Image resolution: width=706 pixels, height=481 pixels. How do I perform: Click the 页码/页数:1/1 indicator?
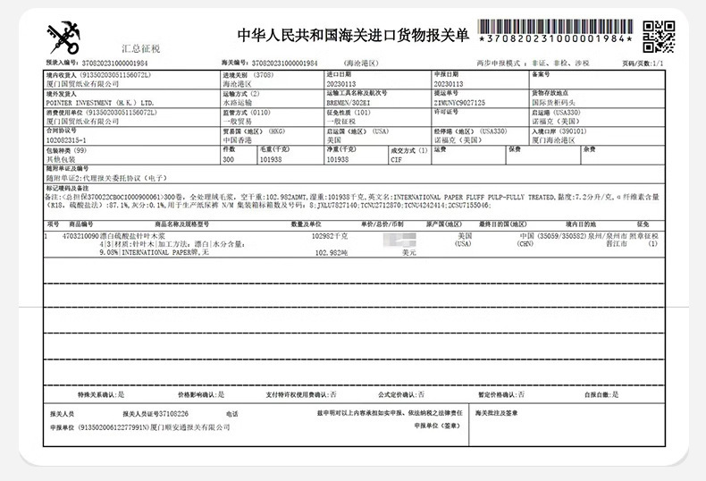click(643, 63)
